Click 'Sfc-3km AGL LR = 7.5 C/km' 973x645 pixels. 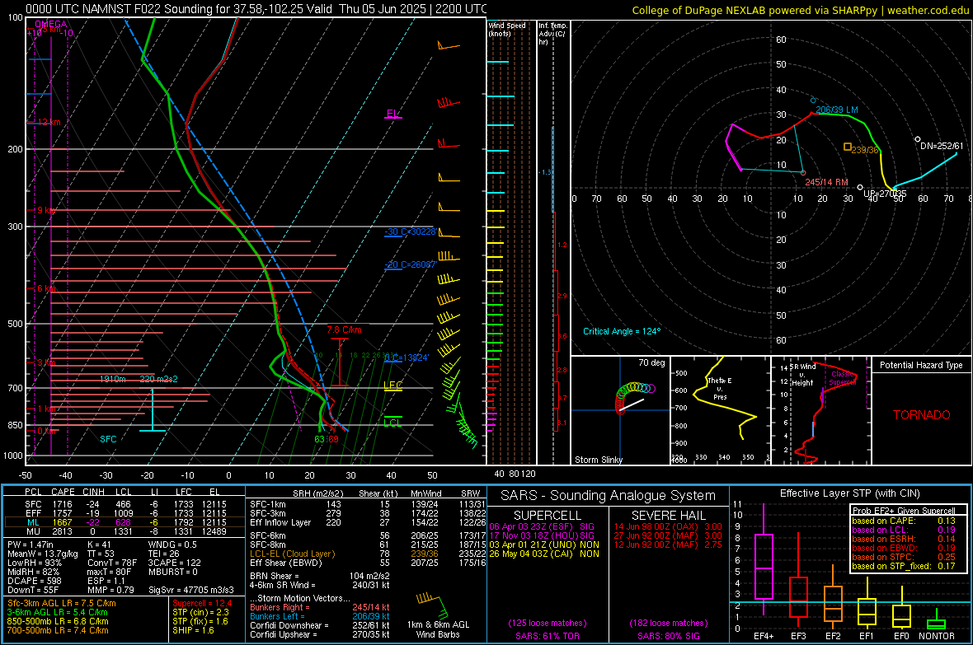(x=62, y=603)
